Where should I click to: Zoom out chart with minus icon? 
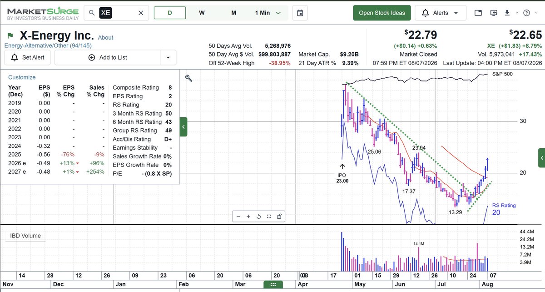tap(239, 216)
